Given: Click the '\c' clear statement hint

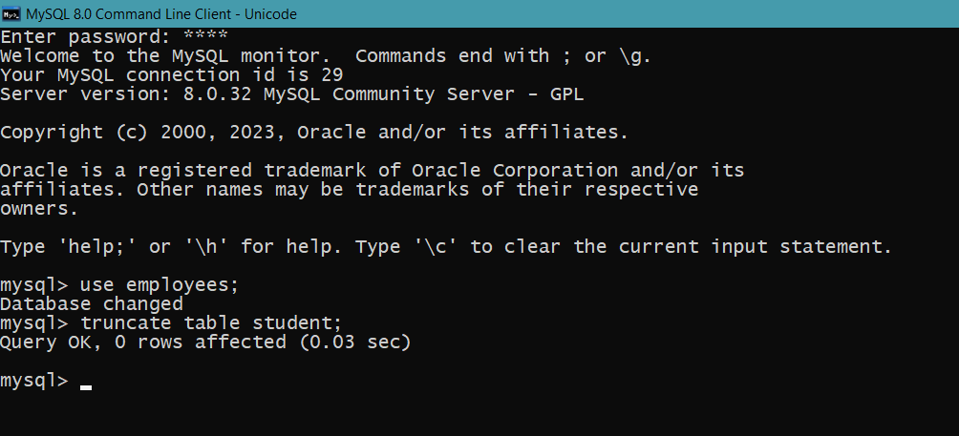Looking at the screenshot, I should tap(436, 247).
